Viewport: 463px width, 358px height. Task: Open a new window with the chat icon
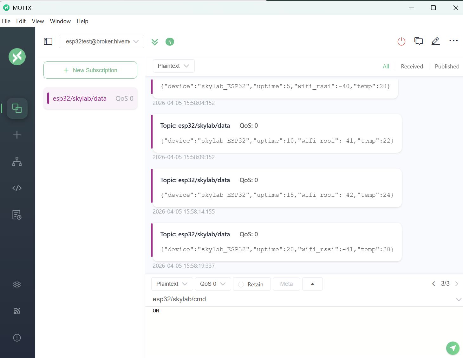(x=419, y=41)
